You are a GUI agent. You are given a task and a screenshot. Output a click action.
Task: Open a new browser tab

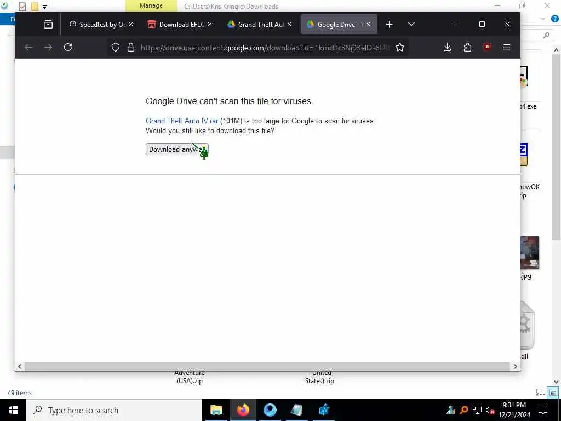[390, 24]
